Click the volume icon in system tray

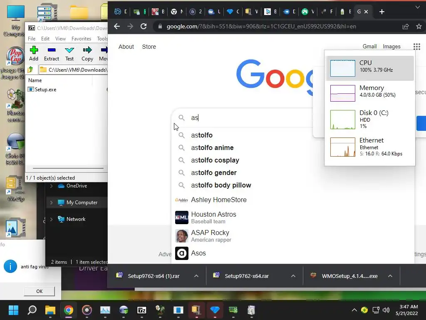pyautogui.click(x=386, y=310)
